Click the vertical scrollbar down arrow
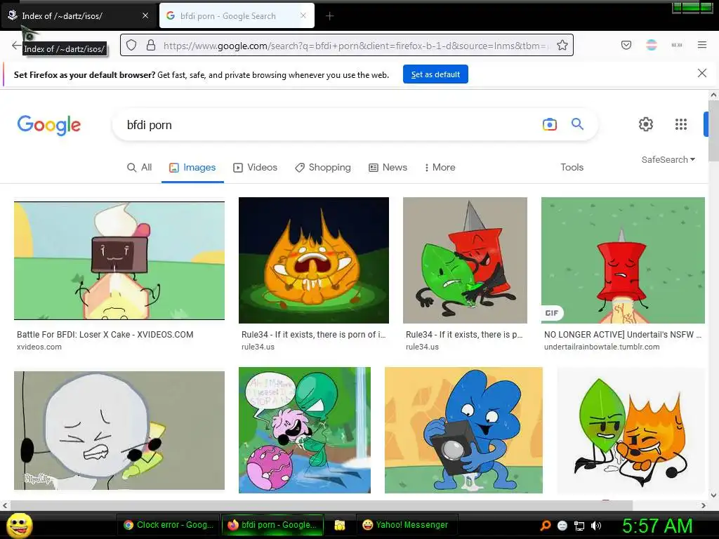Image resolution: width=719 pixels, height=539 pixels. pos(713,495)
